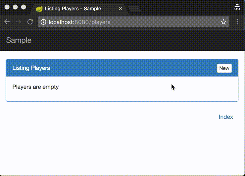Viewport: 245px width, 176px height.
Task: Click the Sample brand link in the navbar
Action: 19,40
